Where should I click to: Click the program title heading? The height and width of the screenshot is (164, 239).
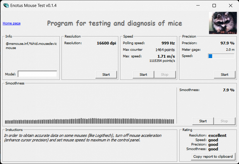(115, 24)
